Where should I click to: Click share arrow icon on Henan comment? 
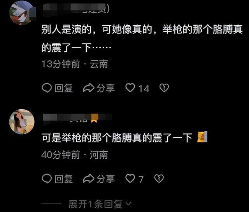pyautogui.click(x=89, y=178)
